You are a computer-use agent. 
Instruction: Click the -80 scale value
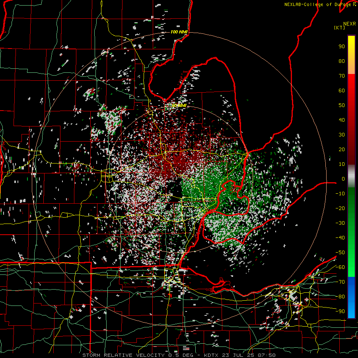pos(340,297)
